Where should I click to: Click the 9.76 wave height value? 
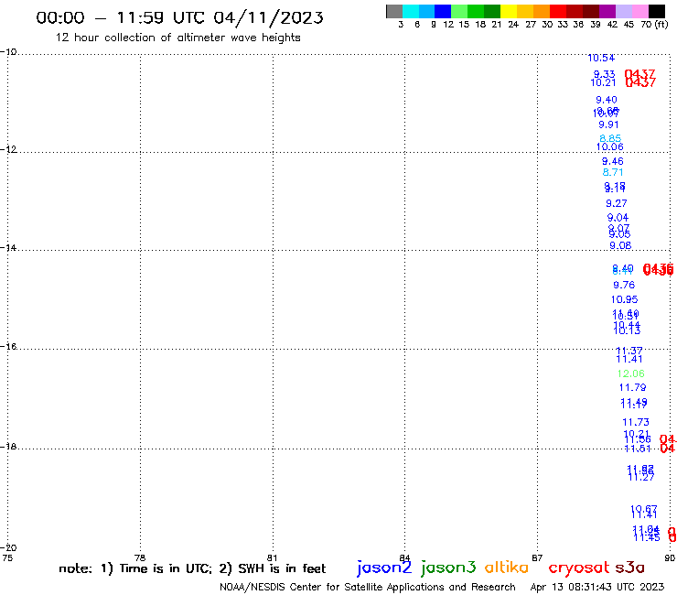(624, 285)
